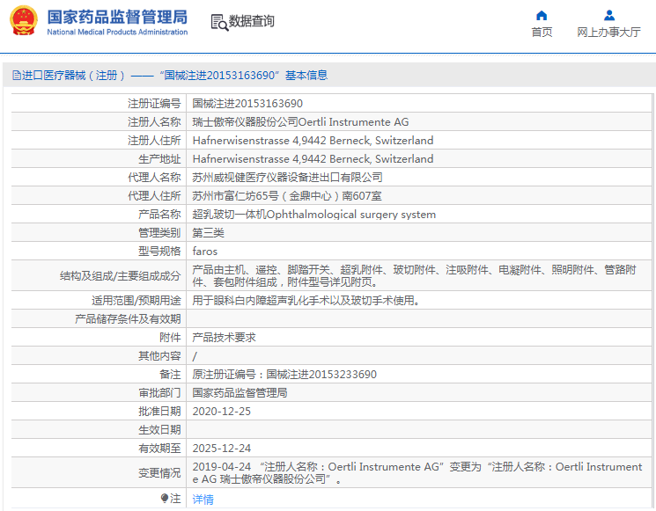This screenshot has height=511, width=656.
Task: Click the lightbulb icon beside 注
Action: (165, 498)
